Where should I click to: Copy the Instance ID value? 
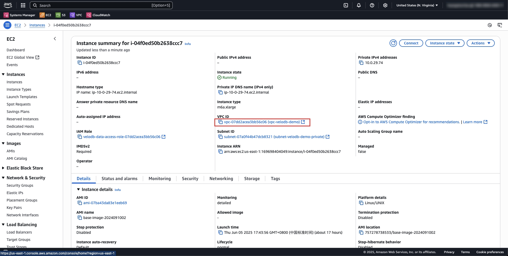point(79,63)
